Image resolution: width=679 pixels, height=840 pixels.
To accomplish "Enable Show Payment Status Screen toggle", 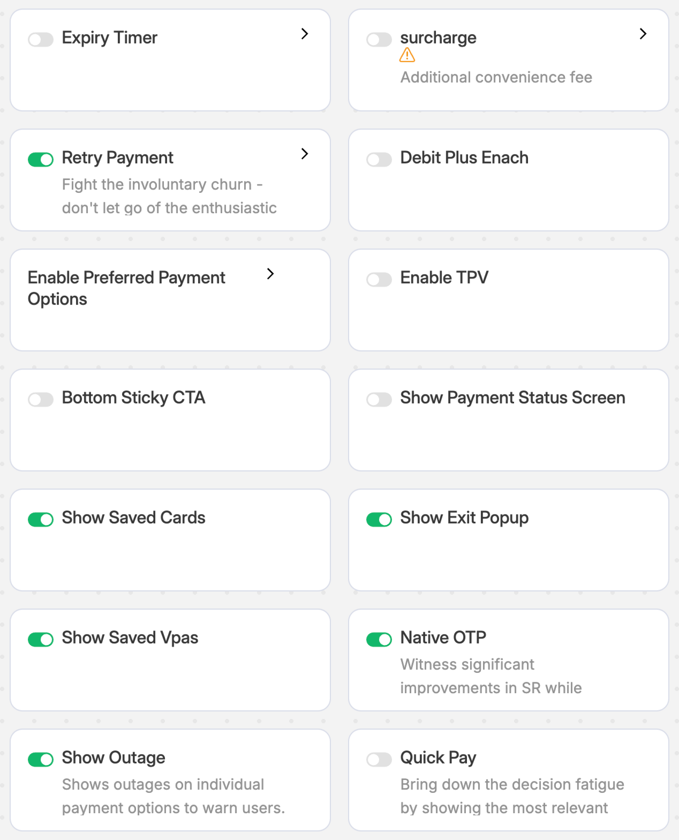I will tap(379, 399).
